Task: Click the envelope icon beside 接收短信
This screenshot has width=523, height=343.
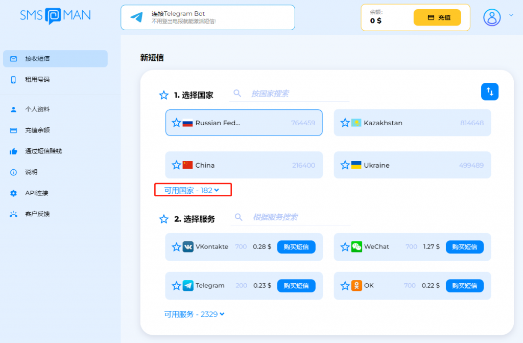Action: (13, 59)
